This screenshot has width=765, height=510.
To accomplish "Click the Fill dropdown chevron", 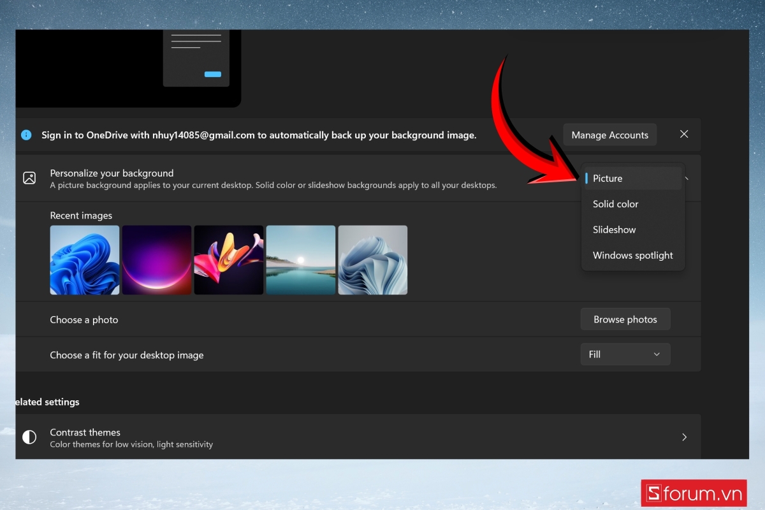I will [x=657, y=354].
